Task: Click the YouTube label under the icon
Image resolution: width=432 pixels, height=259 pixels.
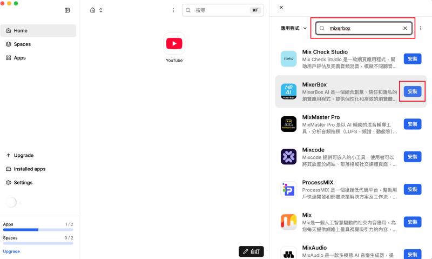Action: coord(174,61)
